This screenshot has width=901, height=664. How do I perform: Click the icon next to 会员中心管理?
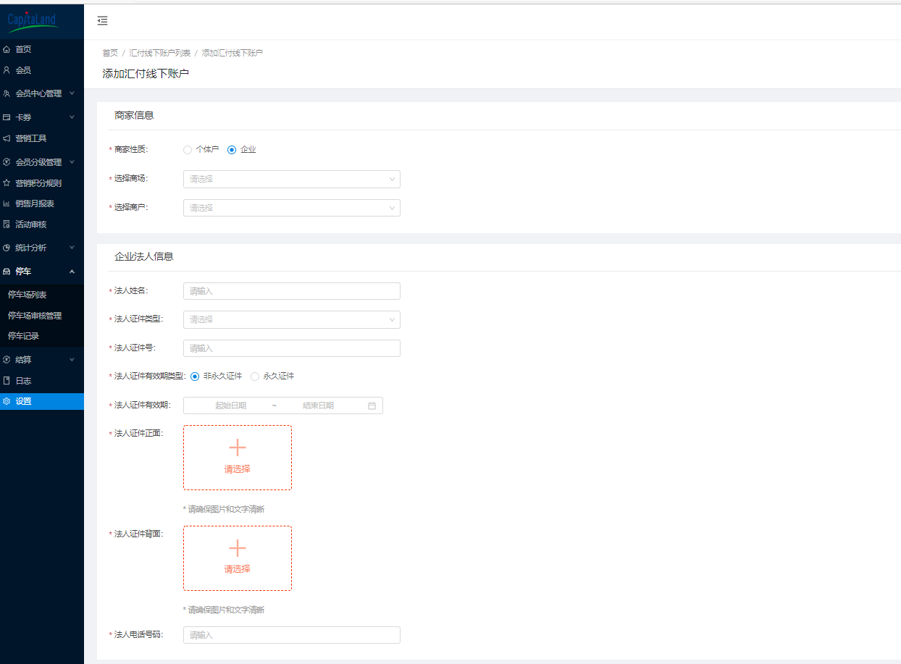7,93
